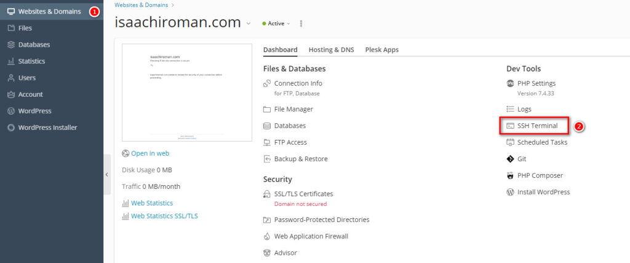Click the WordPress sidebar icon
Screen dimensions: 630x263
pyautogui.click(x=11, y=112)
